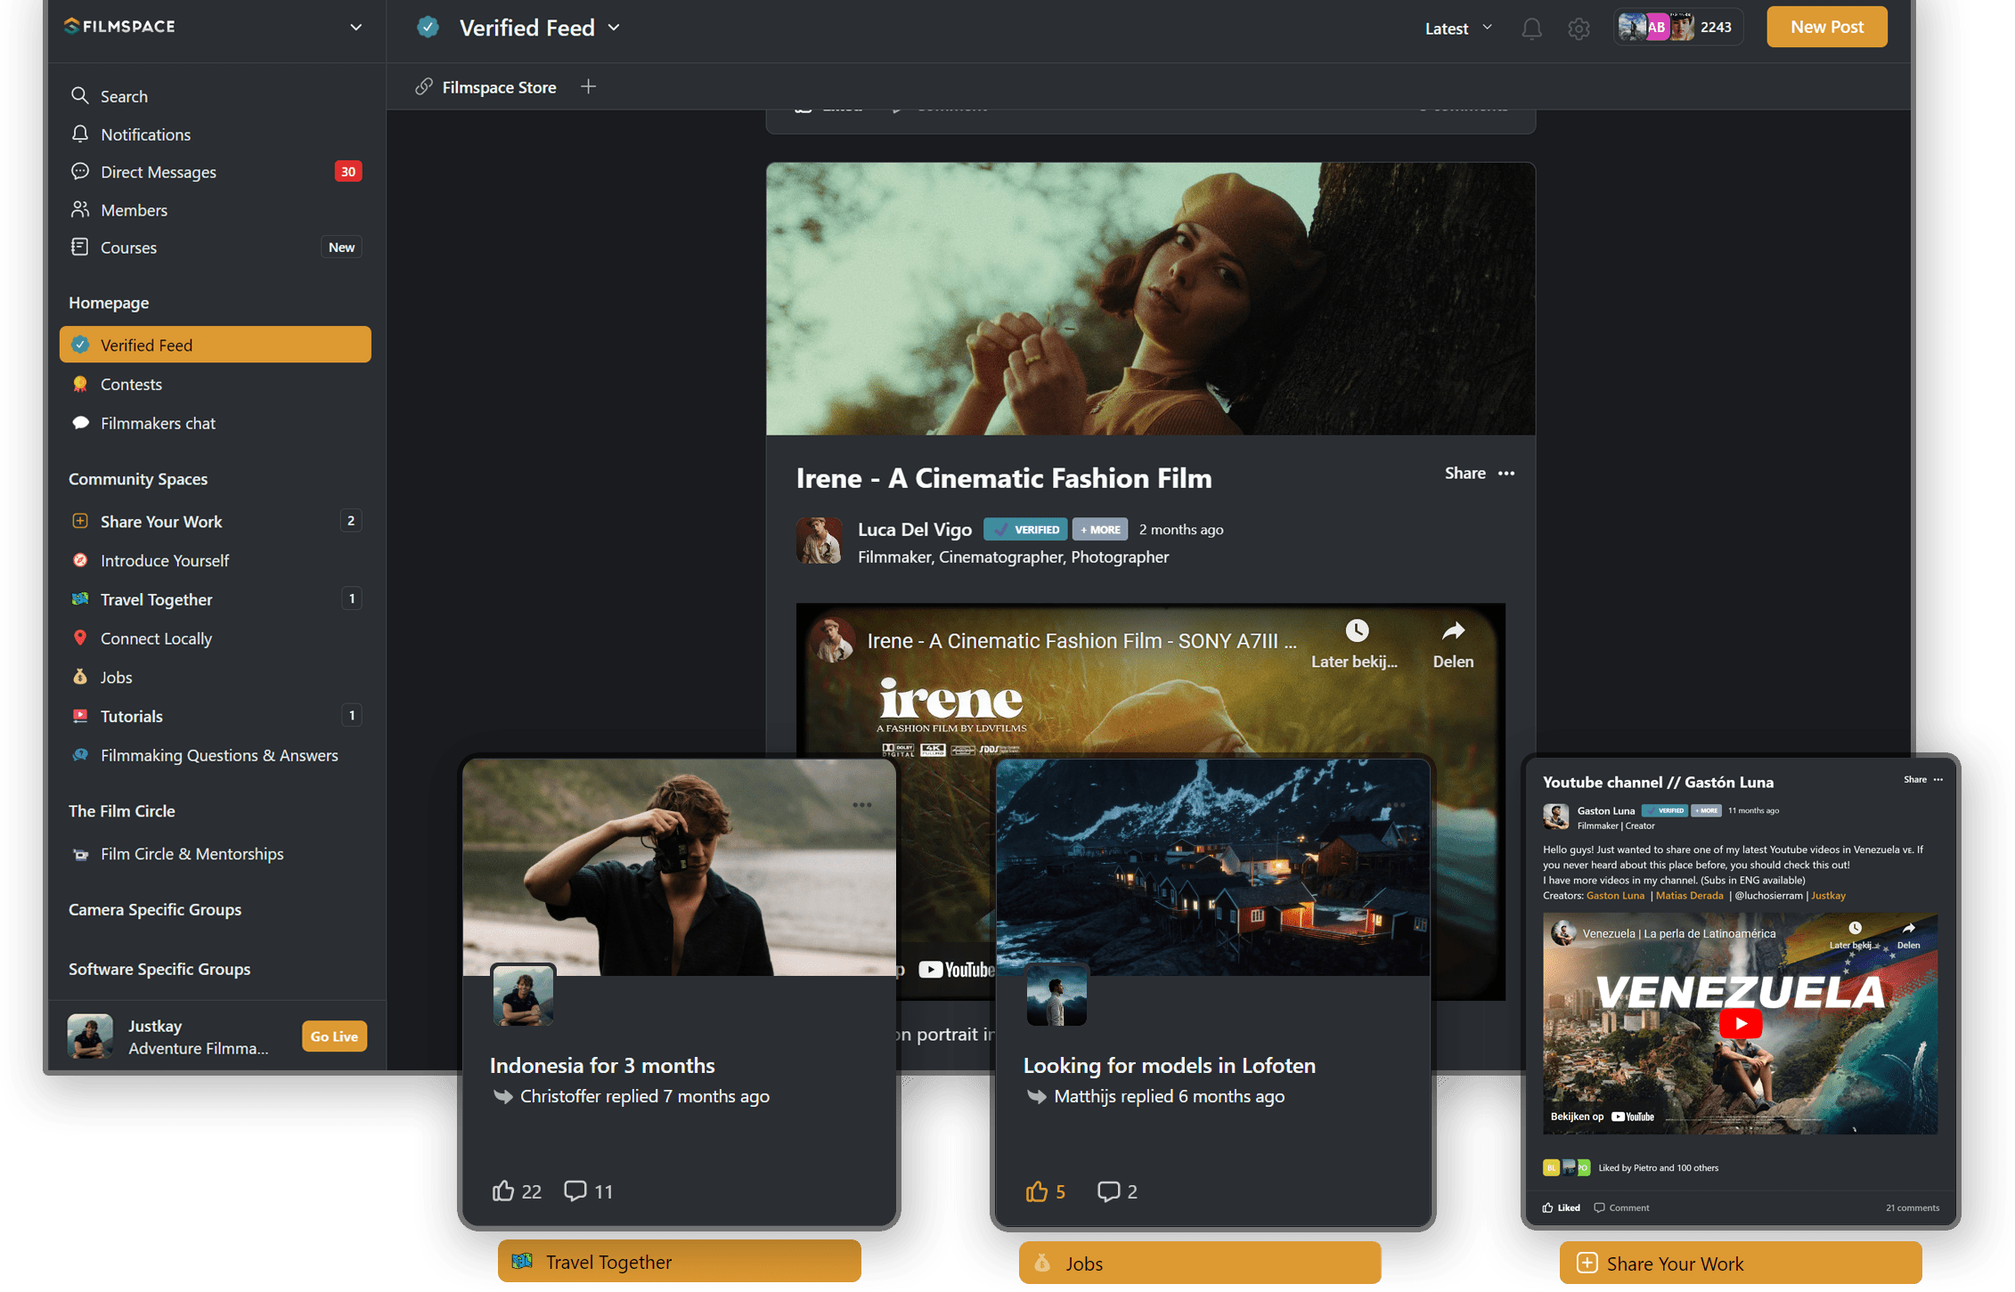Open the Courses section
This screenshot has width=2015, height=1292.
(x=215, y=248)
